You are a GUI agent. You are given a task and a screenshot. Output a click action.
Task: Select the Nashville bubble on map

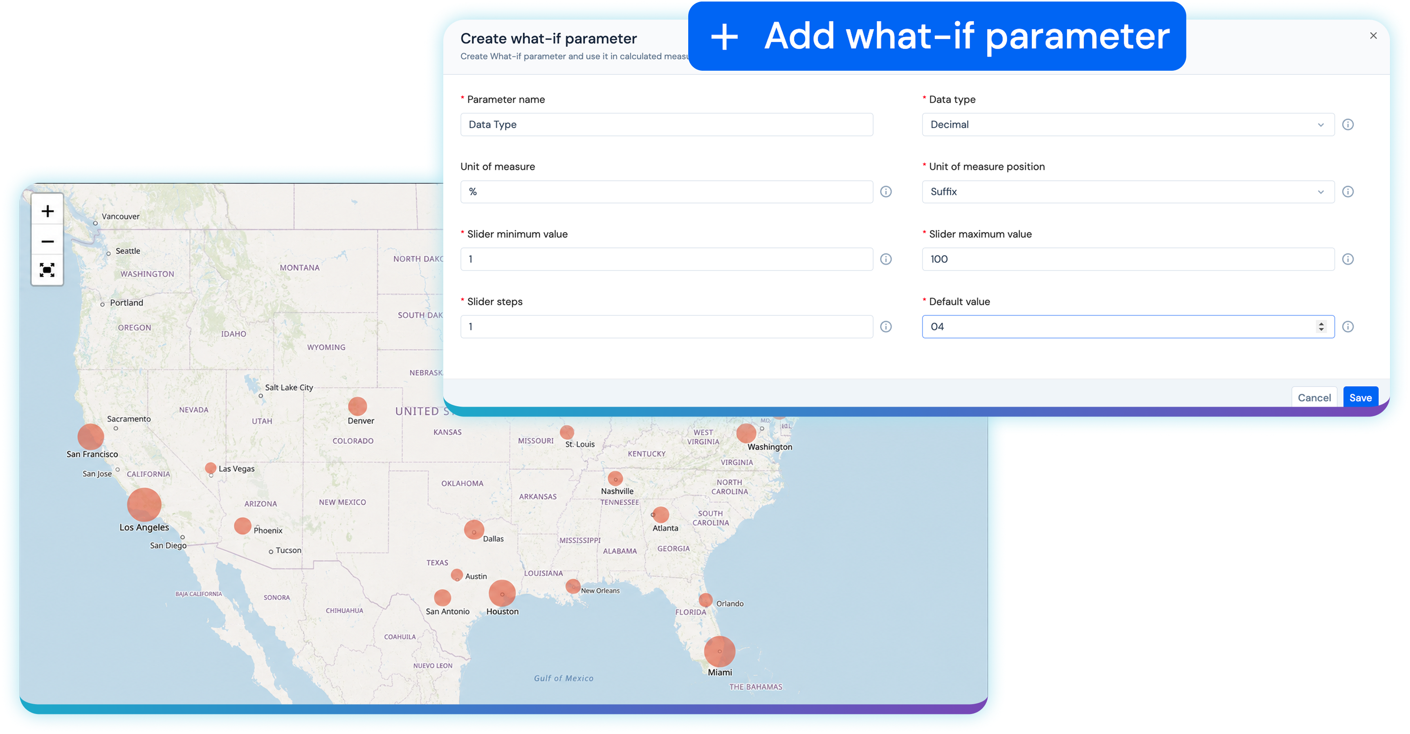(615, 479)
